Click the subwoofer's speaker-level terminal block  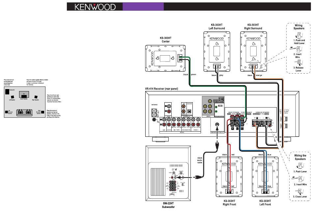172,186
